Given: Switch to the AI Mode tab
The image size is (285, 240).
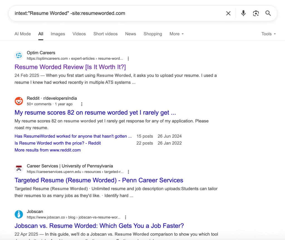Looking at the screenshot, I should (x=23, y=34).
